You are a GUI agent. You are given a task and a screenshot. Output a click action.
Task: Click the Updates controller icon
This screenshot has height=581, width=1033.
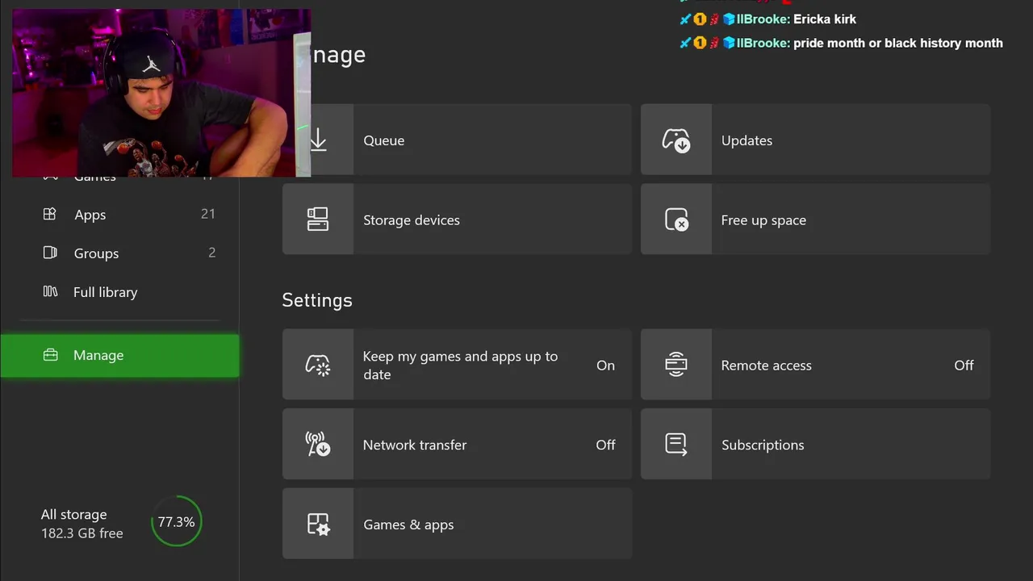tap(675, 140)
